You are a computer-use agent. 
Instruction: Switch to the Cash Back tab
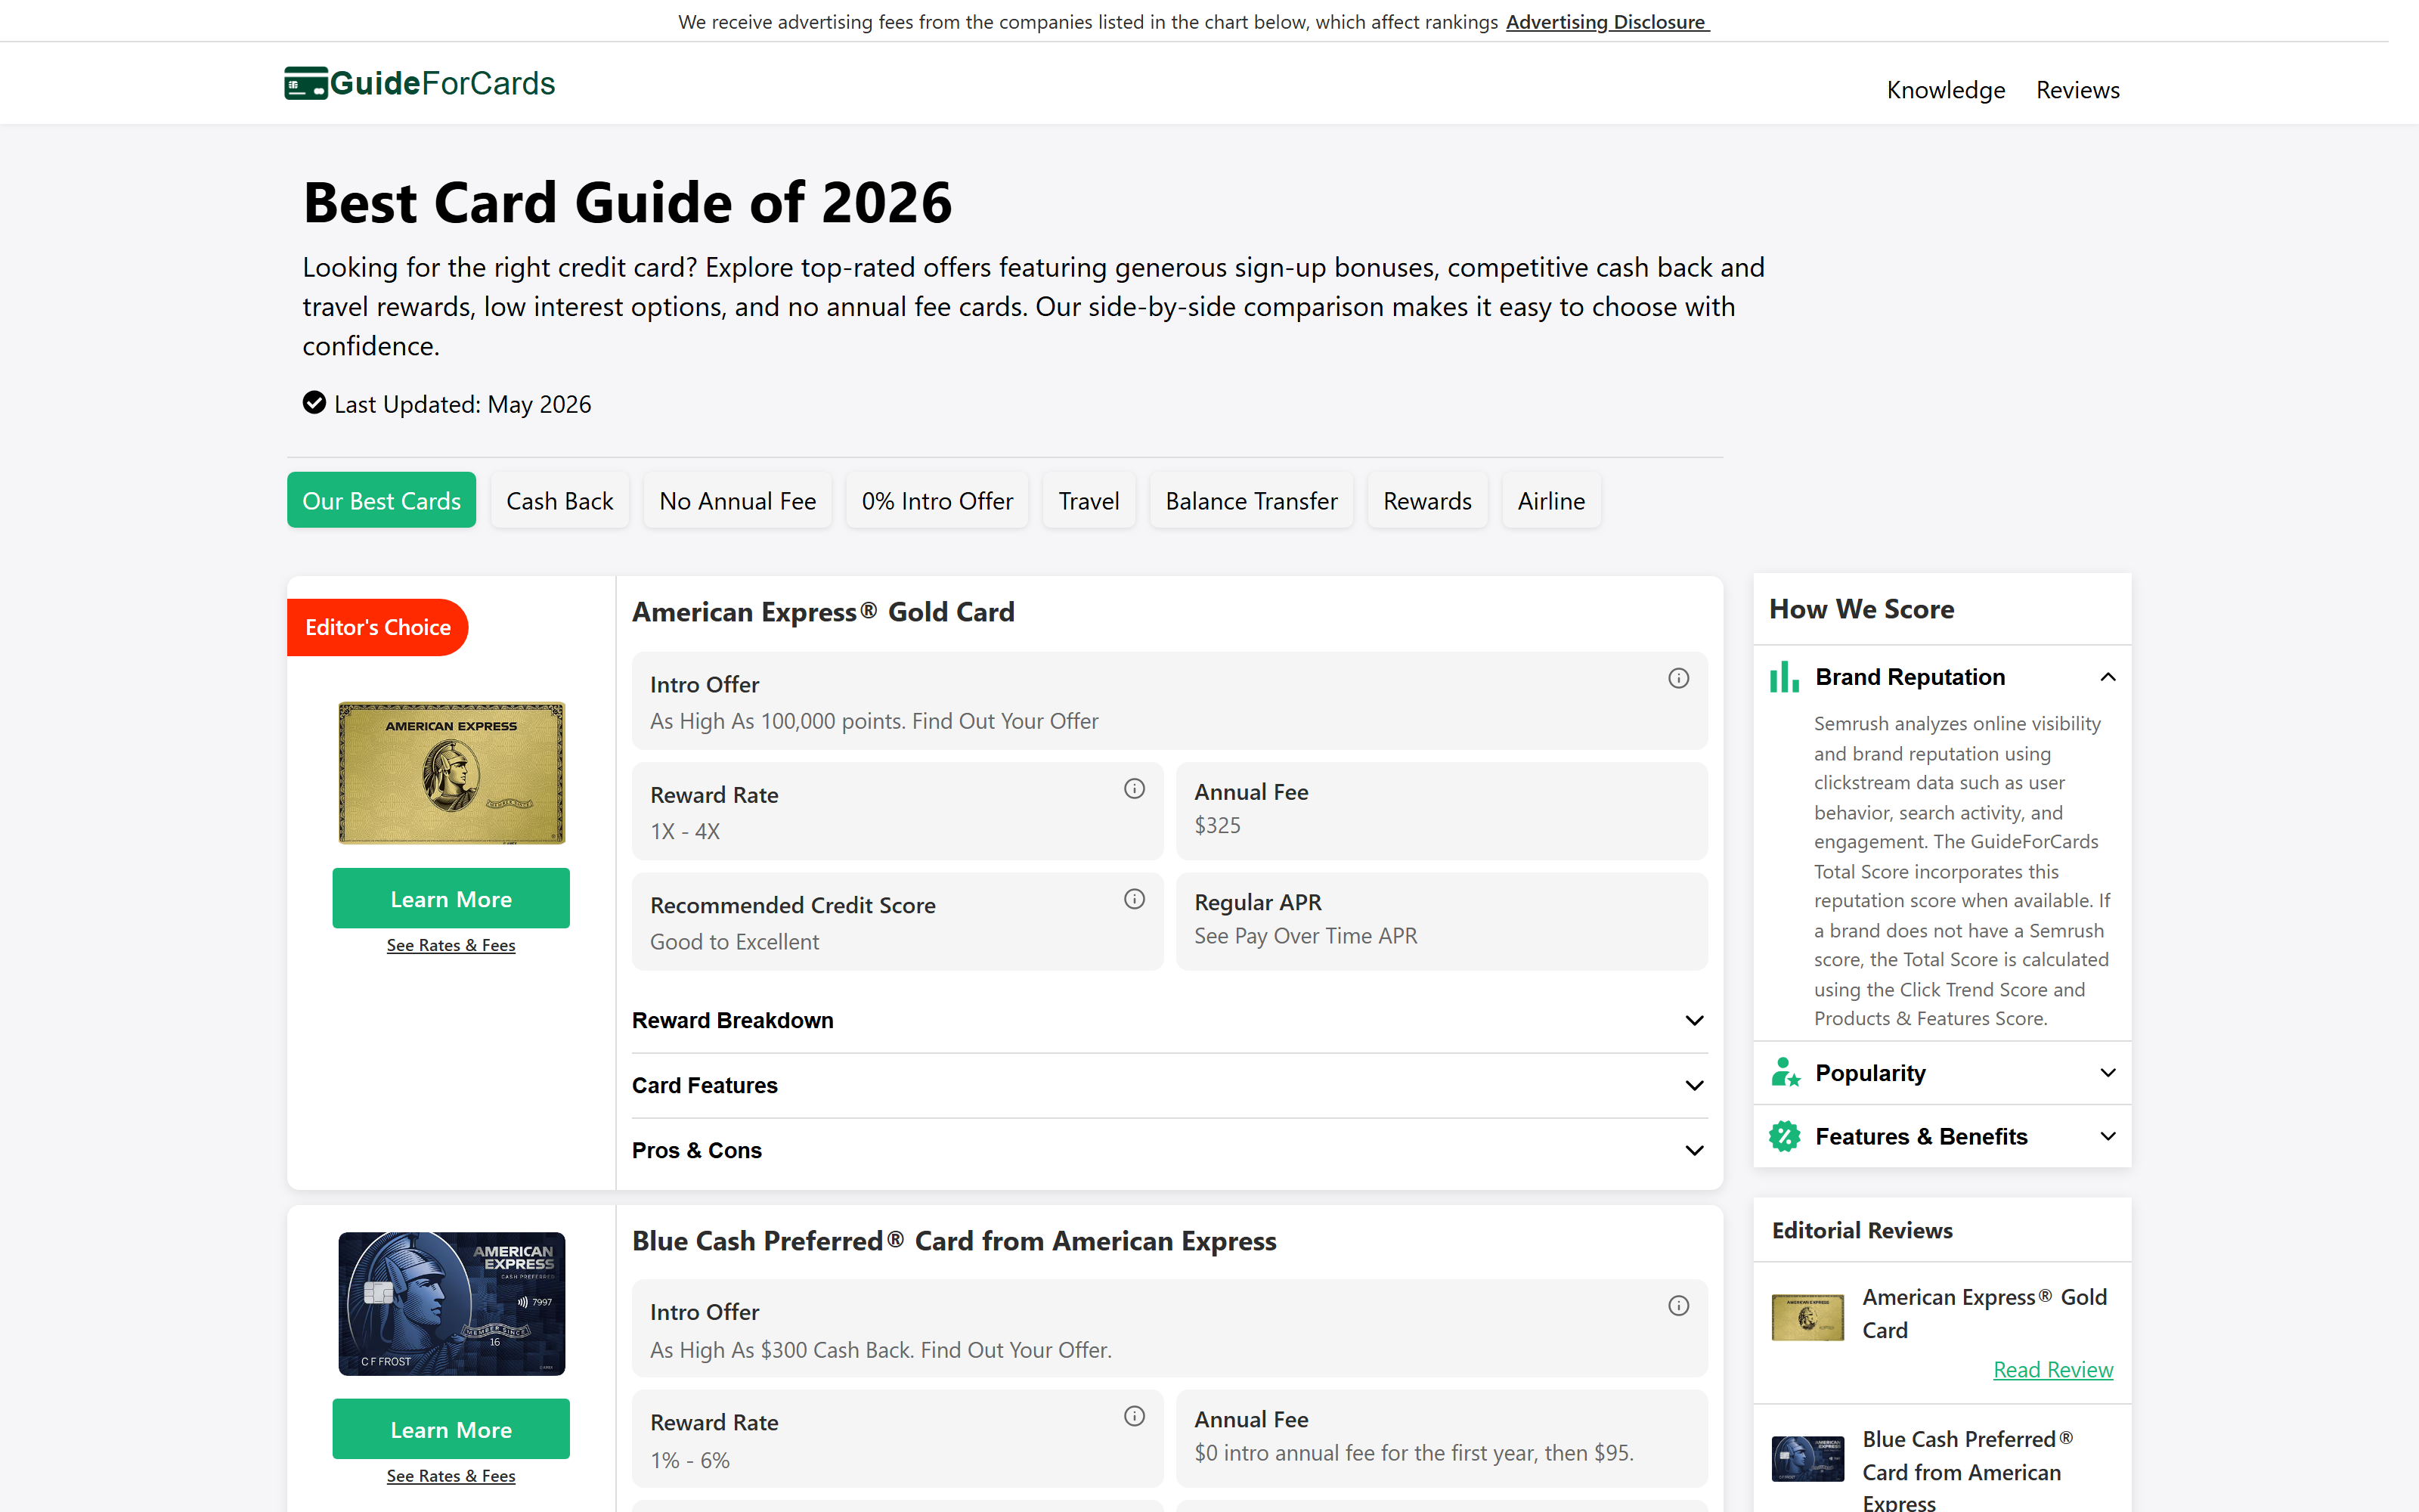[x=559, y=500]
